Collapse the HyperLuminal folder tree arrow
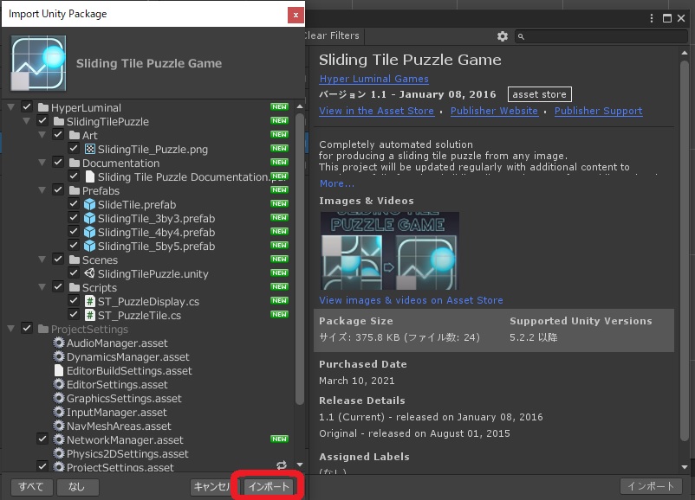This screenshot has height=500, width=695. click(x=11, y=107)
